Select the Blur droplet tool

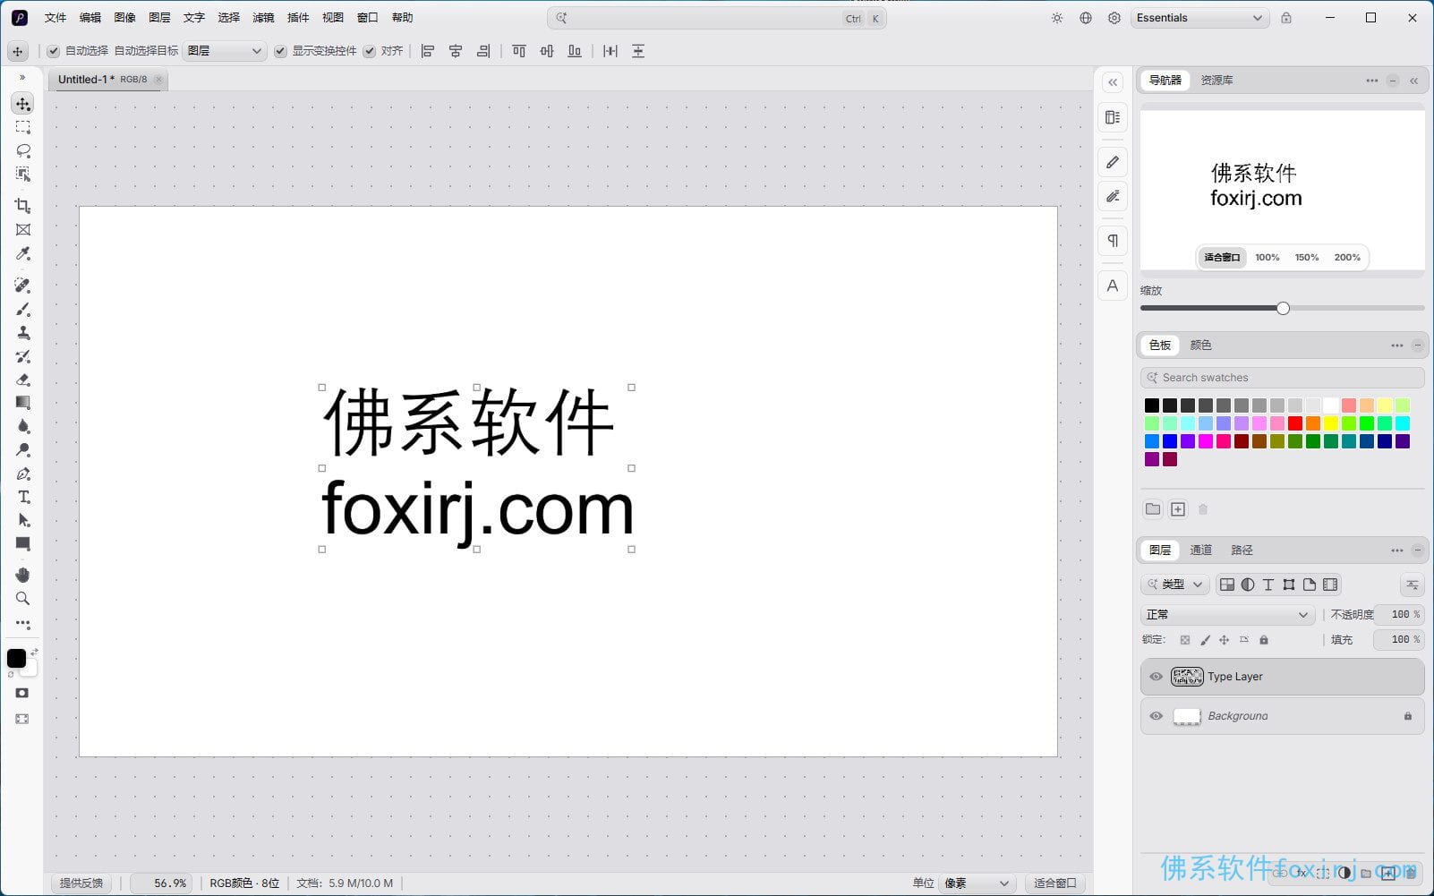click(23, 427)
